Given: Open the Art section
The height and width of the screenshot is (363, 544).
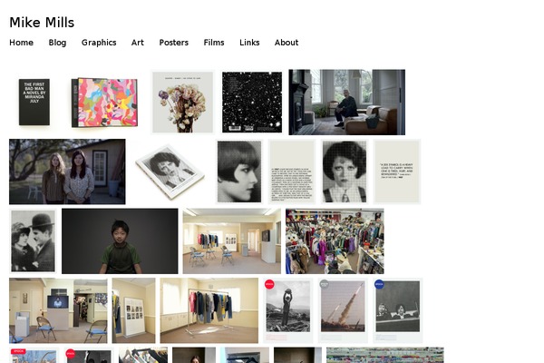Looking at the screenshot, I should (x=138, y=43).
